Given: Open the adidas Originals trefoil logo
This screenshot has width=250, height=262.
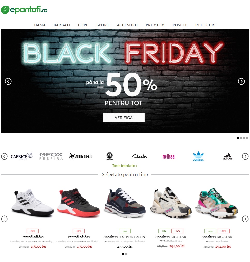Looking at the screenshot, I should coord(198,156).
